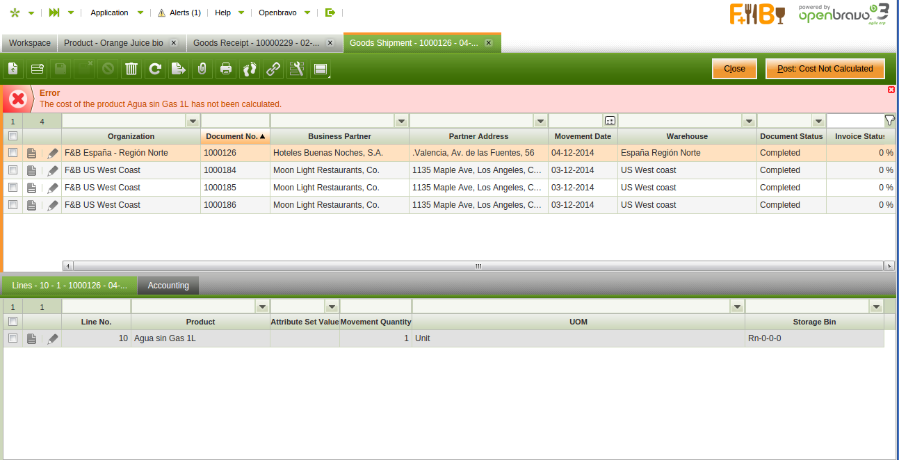Delete the selected record with trash icon
The width and height of the screenshot is (899, 460).
pos(131,69)
